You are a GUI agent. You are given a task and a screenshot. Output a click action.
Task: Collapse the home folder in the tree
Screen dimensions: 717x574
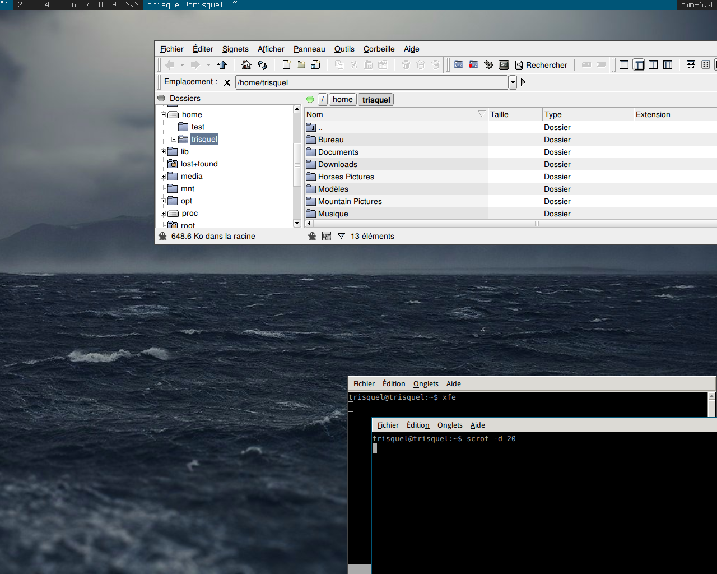[x=163, y=114]
